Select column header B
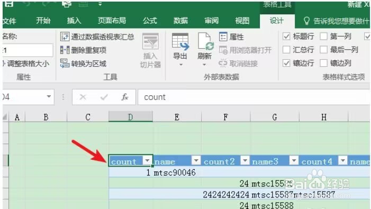Image resolution: width=371 pixels, height=209 pixels. (46, 117)
